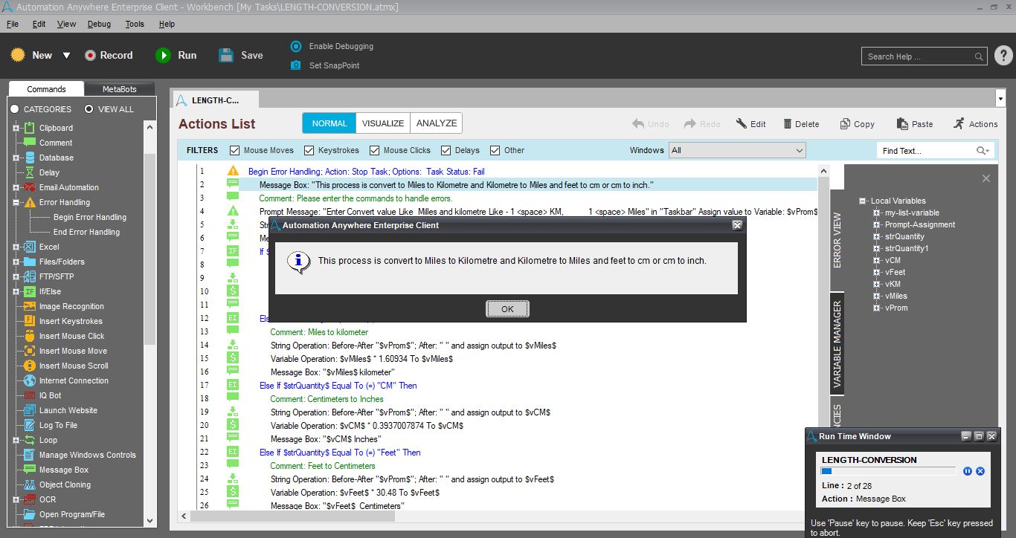Save the task with the Save icon
Viewport: 1016px width, 538px height.
point(226,55)
